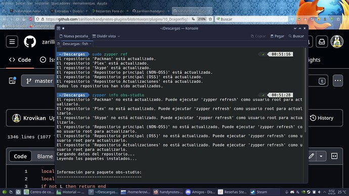
Task: Click Nueva pestaña in Konsole
Action: (x=74, y=36)
